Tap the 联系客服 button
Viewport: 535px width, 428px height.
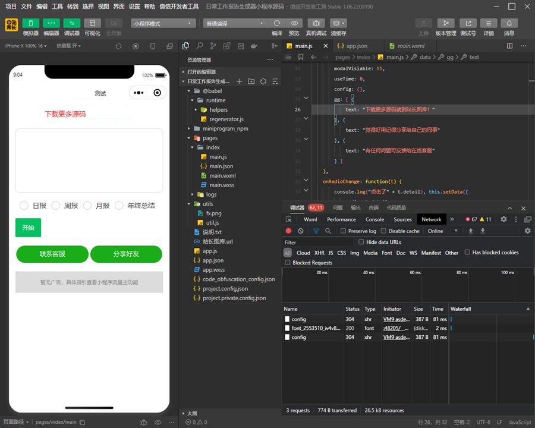click(52, 254)
